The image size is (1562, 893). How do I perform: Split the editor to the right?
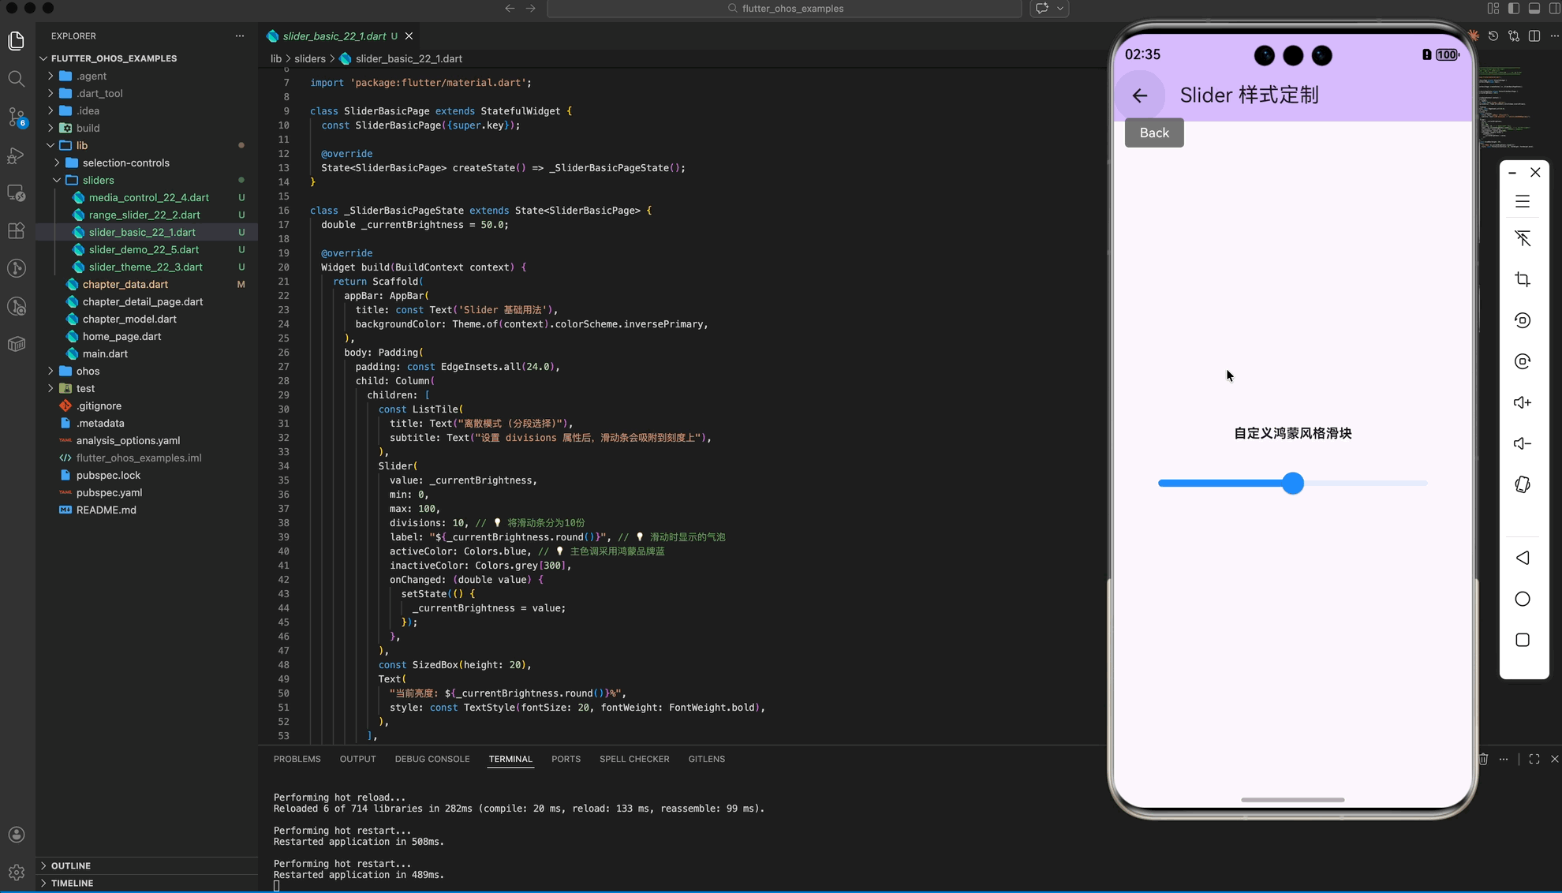click(1534, 36)
